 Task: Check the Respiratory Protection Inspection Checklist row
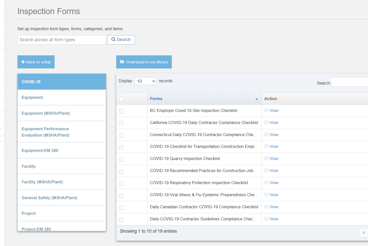pyautogui.click(x=121, y=184)
